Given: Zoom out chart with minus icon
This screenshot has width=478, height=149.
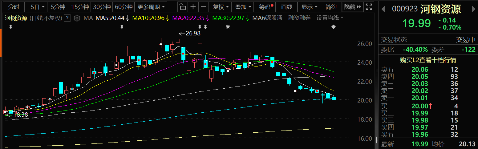Looking at the screenshot, I should tap(203, 7).
